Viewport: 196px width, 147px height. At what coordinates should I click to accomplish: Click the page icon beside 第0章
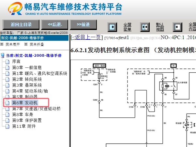point(8,67)
